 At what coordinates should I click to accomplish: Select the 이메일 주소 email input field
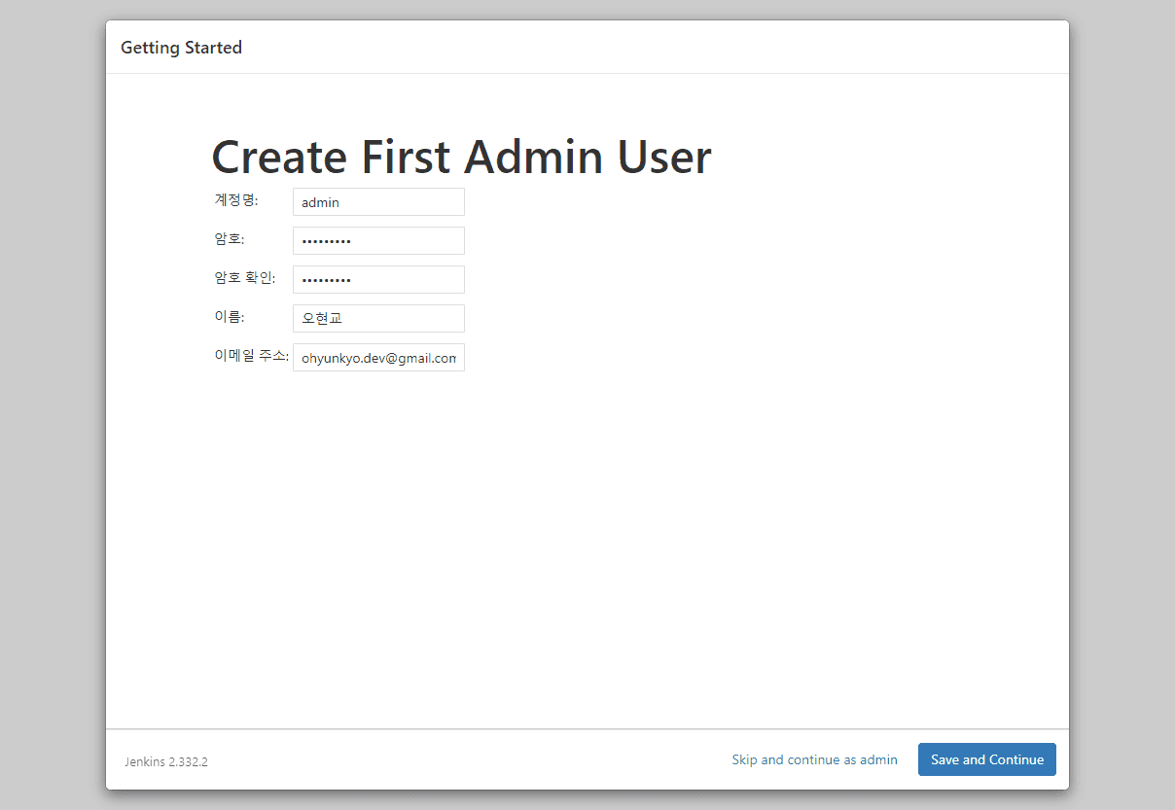coord(378,358)
